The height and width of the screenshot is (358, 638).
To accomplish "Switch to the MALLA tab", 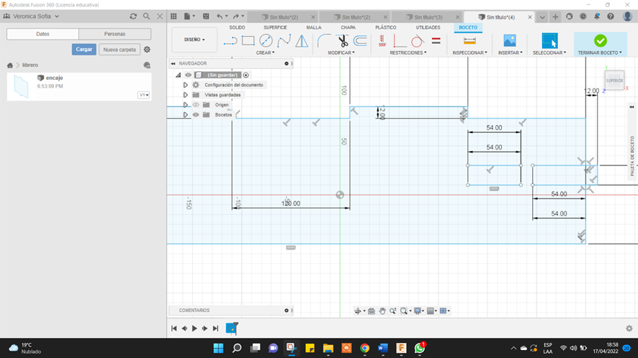I will [314, 27].
